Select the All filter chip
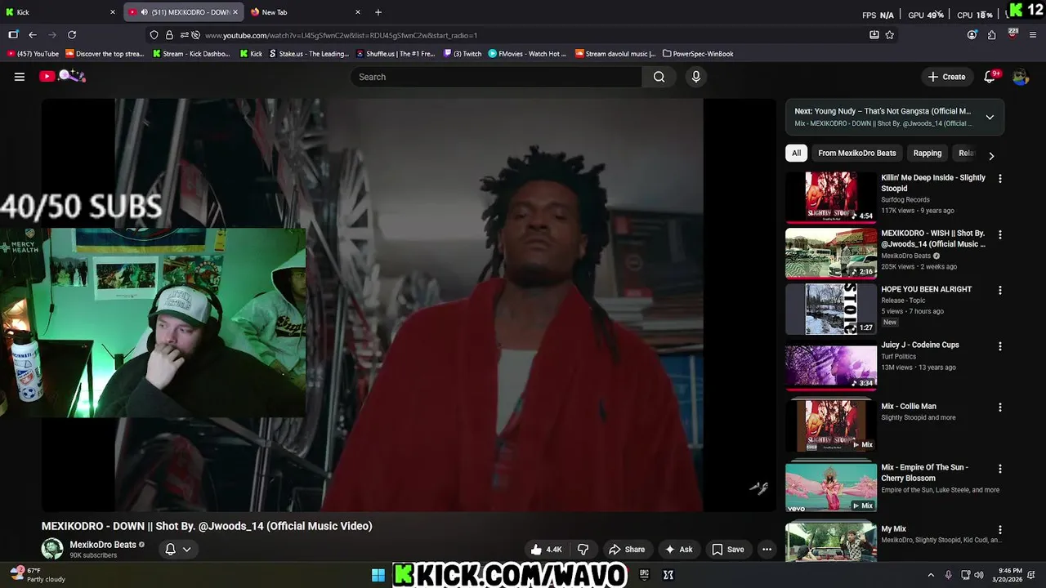The height and width of the screenshot is (588, 1046). click(x=796, y=154)
